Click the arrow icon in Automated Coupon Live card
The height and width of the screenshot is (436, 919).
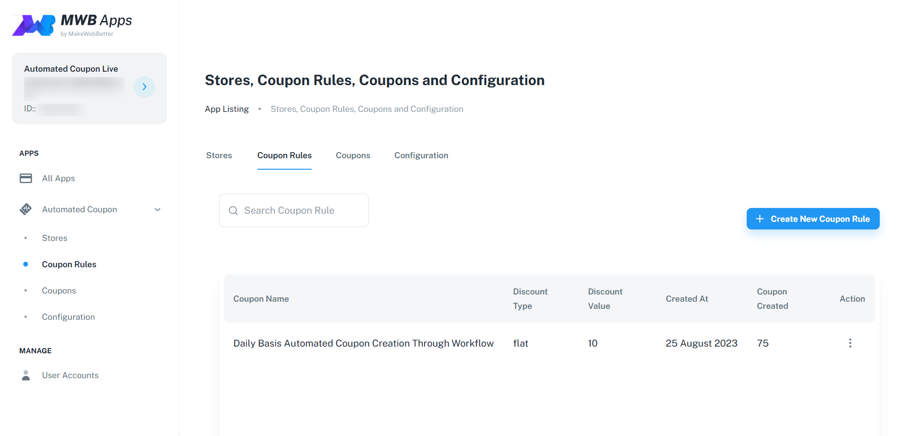144,87
